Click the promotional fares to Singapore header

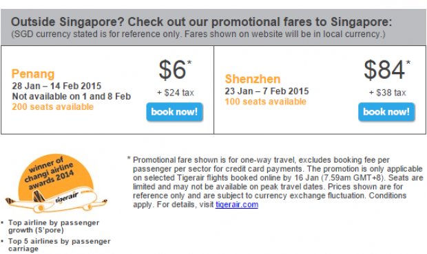pyautogui.click(x=201, y=22)
